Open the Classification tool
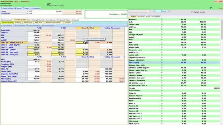The height and width of the screenshot is (125, 223). pyautogui.click(x=6, y=25)
